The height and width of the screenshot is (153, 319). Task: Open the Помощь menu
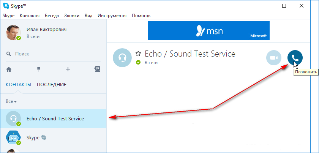tap(141, 16)
